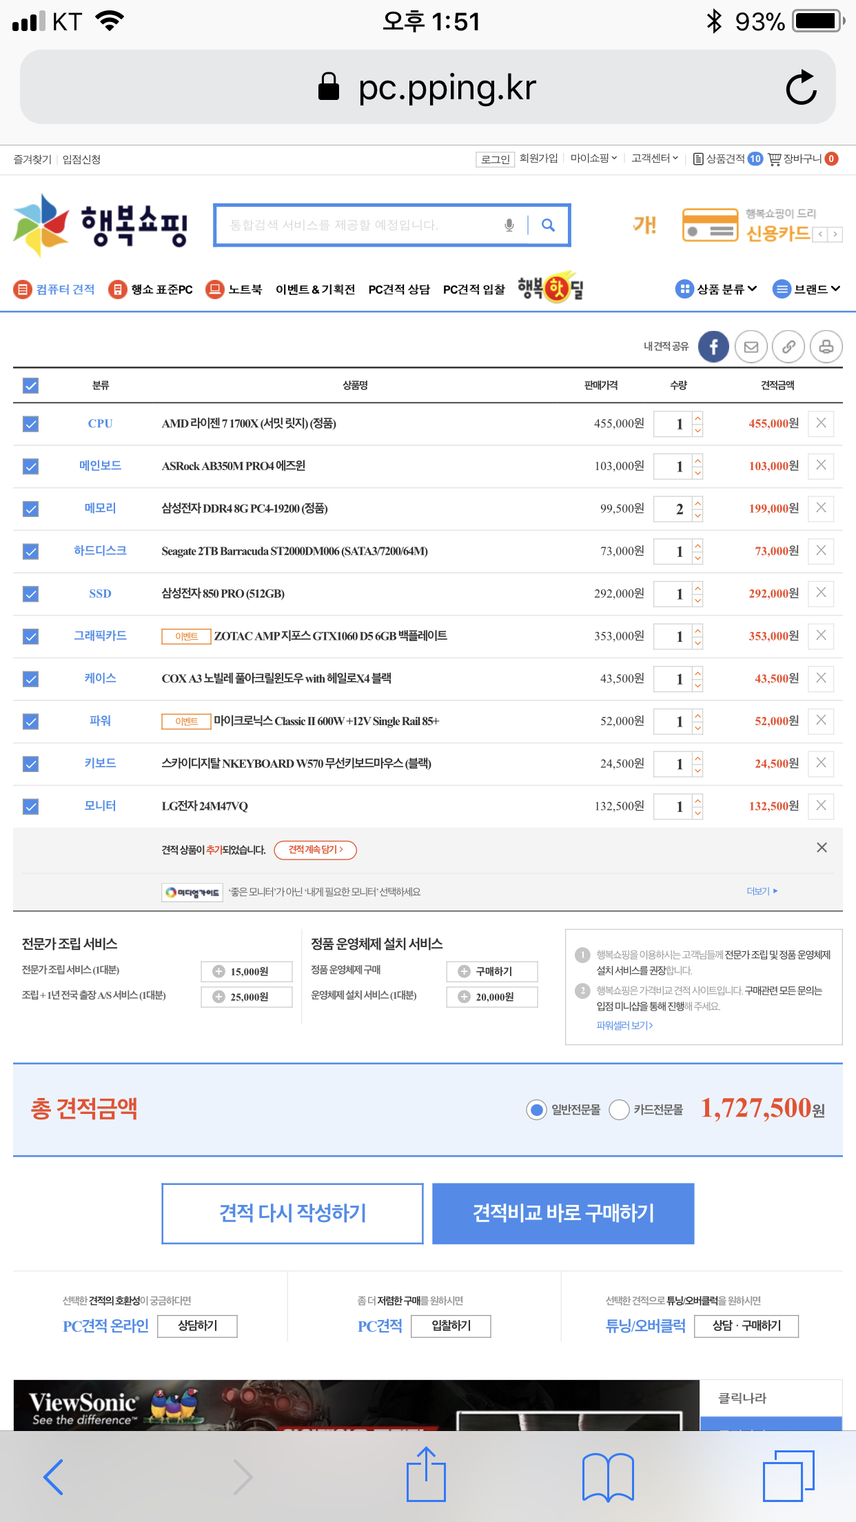856x1522 pixels.
Task: Open Safari bookmarks
Action: pyautogui.click(x=608, y=1477)
